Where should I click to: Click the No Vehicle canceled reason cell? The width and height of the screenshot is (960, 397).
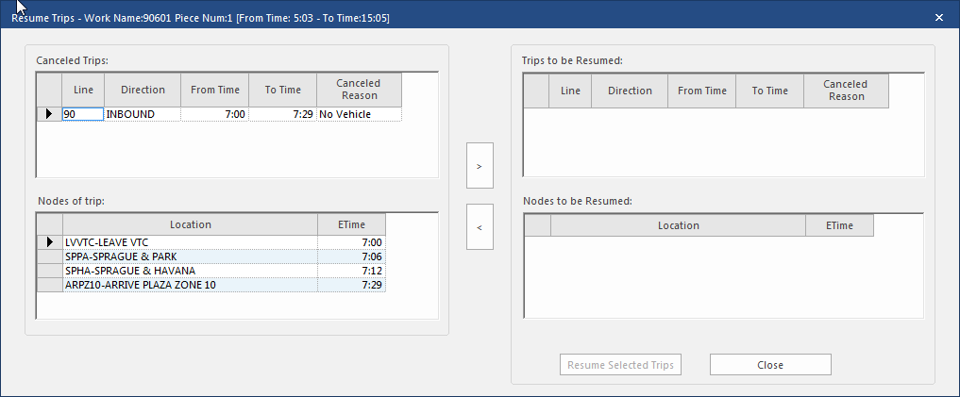click(x=358, y=114)
